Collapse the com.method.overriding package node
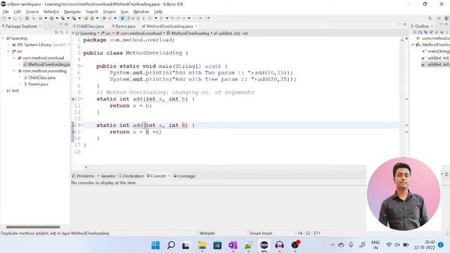Screen dimensions: 450x253 coord(14,71)
